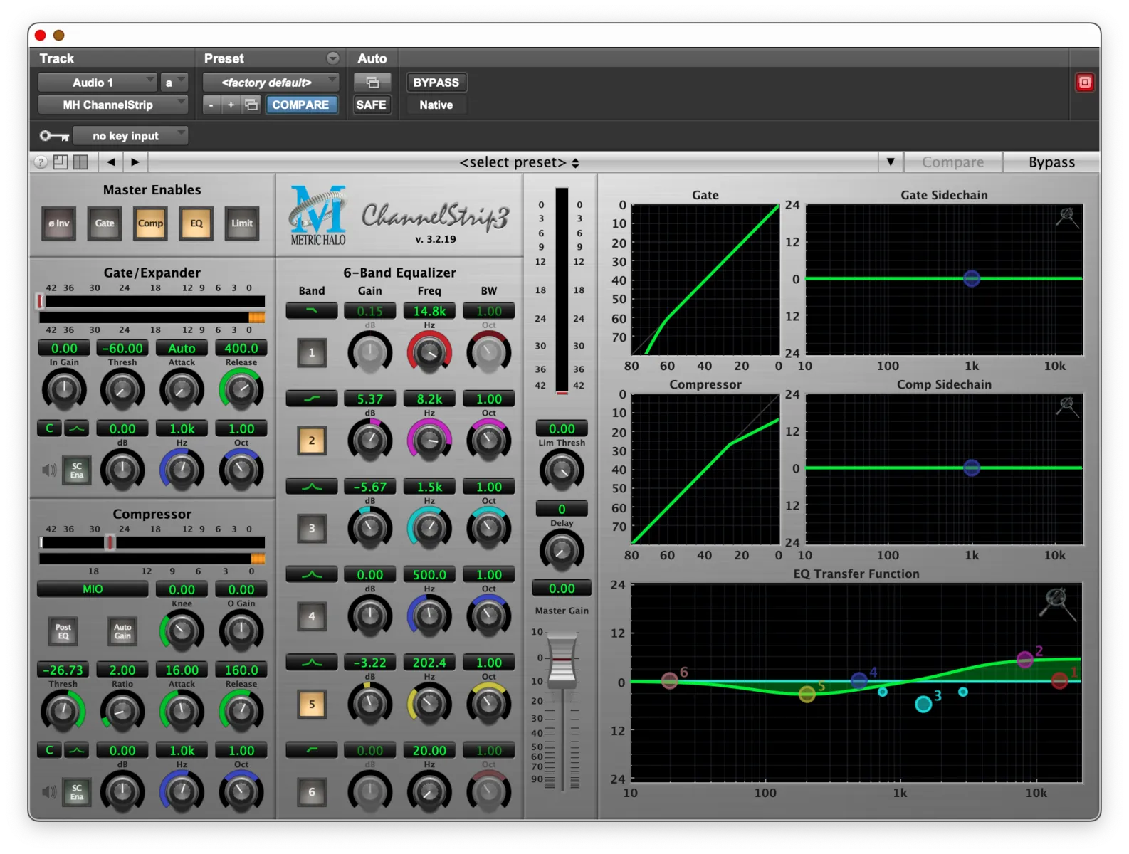Click the band 2 Freq field 8.2k
The height and width of the screenshot is (854, 1129).
(x=429, y=399)
